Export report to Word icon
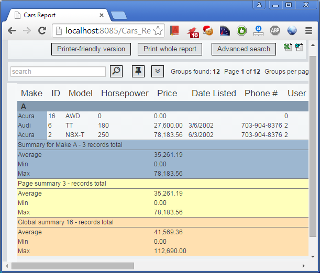The height and width of the screenshot is (273, 320). pos(299,47)
